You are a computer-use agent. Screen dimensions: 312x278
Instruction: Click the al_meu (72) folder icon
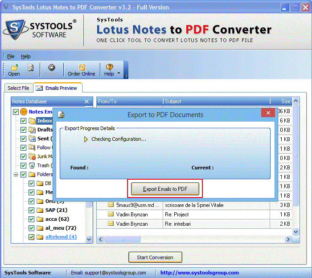tap(40, 228)
